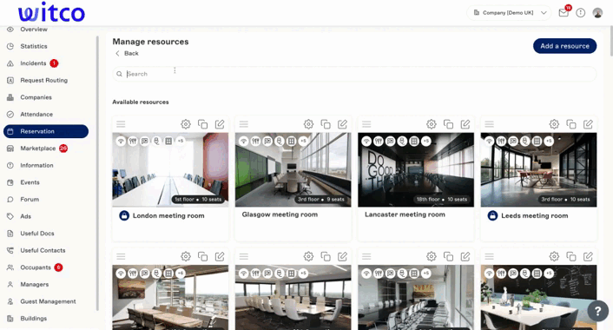Click the info circle icon in header

click(581, 13)
